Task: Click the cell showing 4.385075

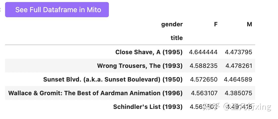Action: point(238,93)
